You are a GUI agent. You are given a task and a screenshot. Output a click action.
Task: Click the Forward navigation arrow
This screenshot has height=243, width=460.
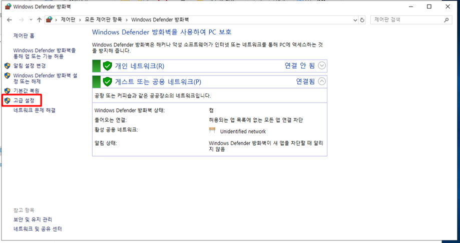click(x=21, y=20)
